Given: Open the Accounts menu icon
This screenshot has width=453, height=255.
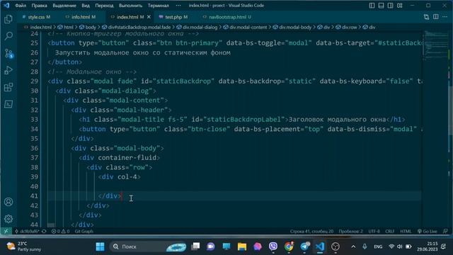Looking at the screenshot, I should [x=8, y=202].
